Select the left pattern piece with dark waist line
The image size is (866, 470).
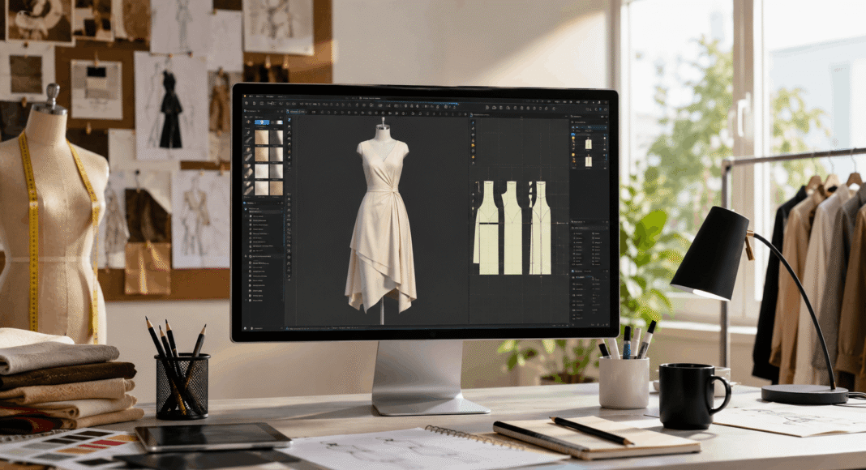tap(487, 228)
